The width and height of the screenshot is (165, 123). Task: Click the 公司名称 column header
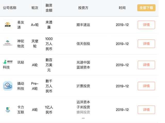tap(10, 8)
